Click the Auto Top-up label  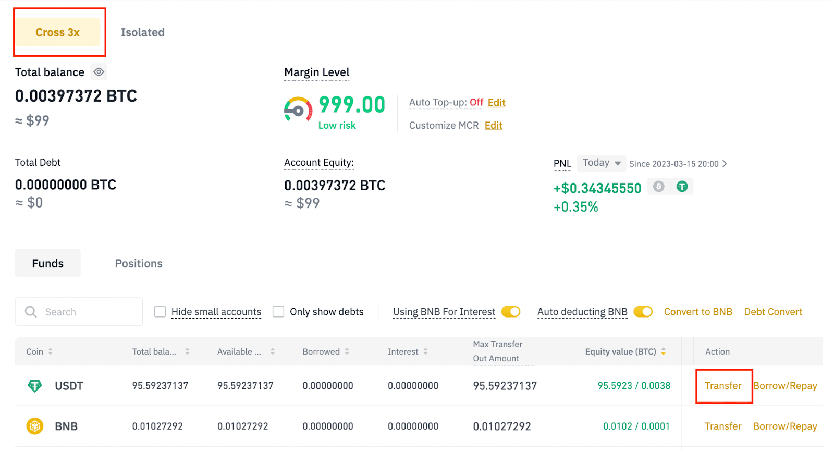coord(438,103)
